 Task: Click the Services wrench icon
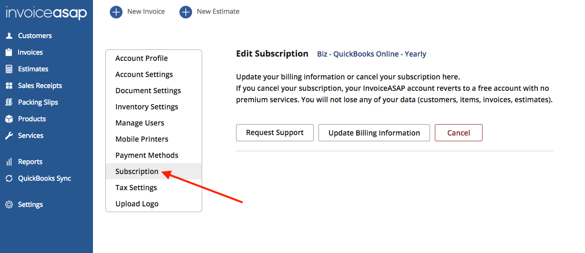(x=9, y=136)
